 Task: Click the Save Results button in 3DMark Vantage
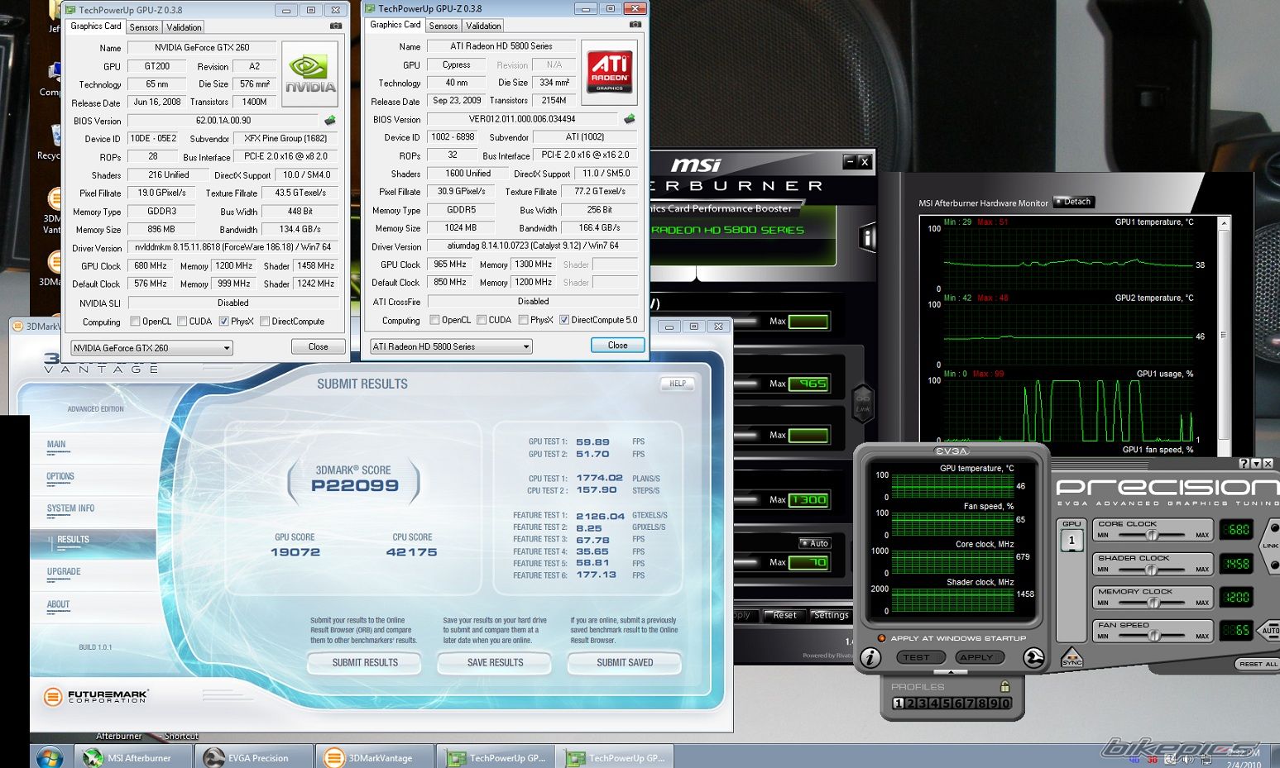[495, 662]
